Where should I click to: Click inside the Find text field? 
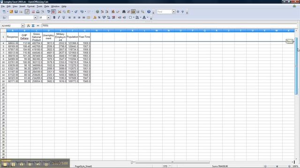pyautogui.click(x=165, y=12)
